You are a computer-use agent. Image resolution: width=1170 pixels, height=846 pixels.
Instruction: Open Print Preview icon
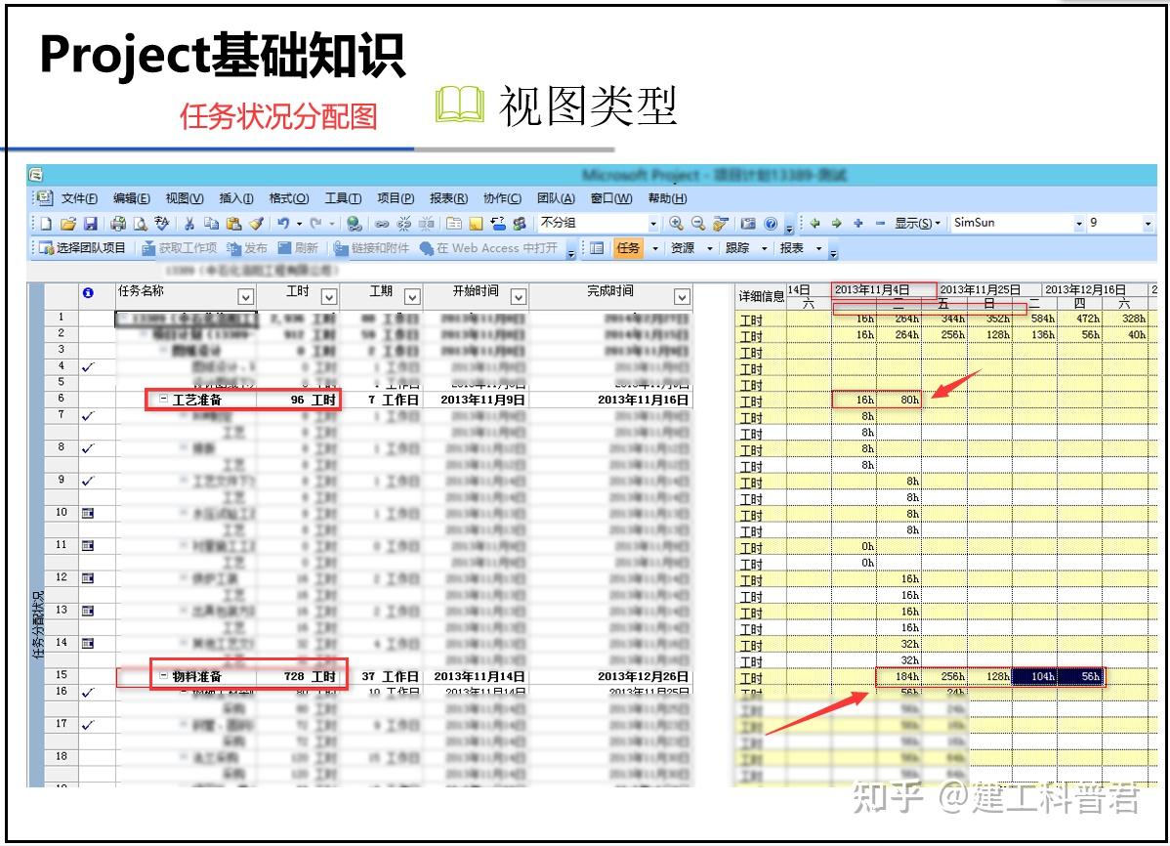coord(140,224)
